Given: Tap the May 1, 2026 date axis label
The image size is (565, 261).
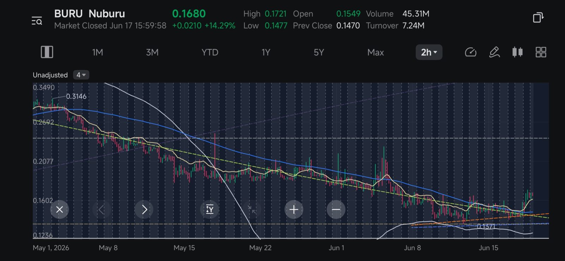Looking at the screenshot, I should click(51, 248).
